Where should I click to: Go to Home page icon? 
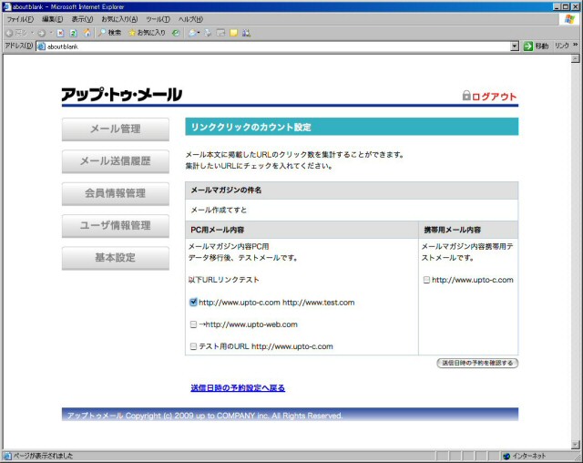tap(87, 33)
